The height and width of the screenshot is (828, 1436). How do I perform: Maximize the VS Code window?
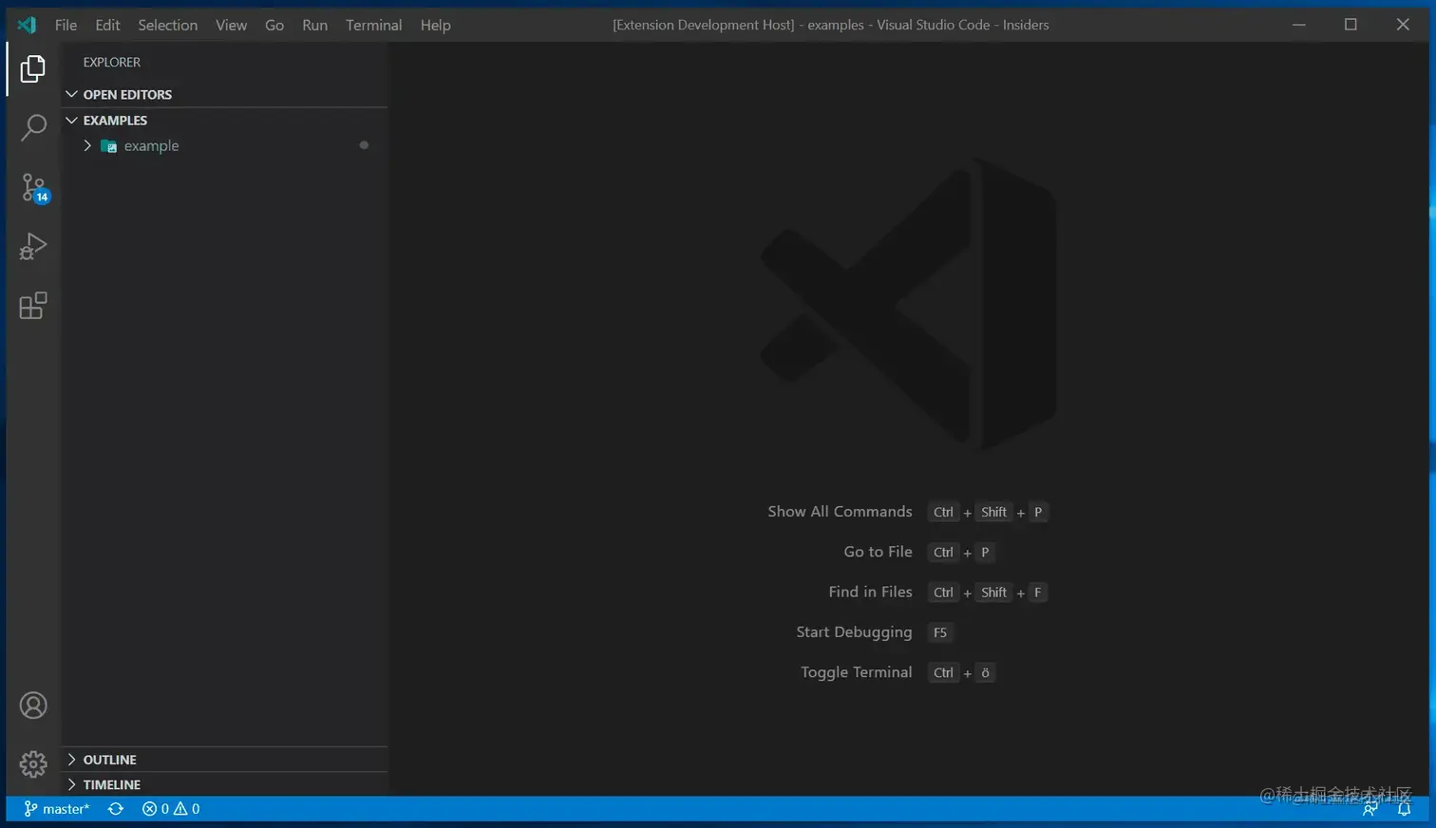pos(1351,25)
